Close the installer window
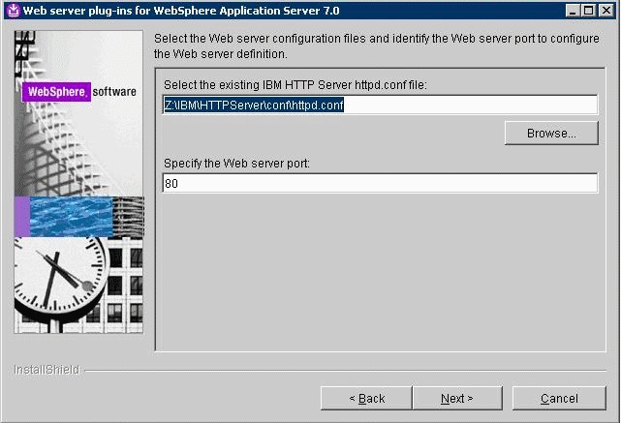 click(605, 11)
